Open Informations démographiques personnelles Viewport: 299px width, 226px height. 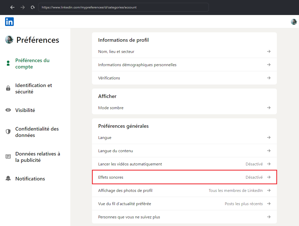click(x=184, y=65)
